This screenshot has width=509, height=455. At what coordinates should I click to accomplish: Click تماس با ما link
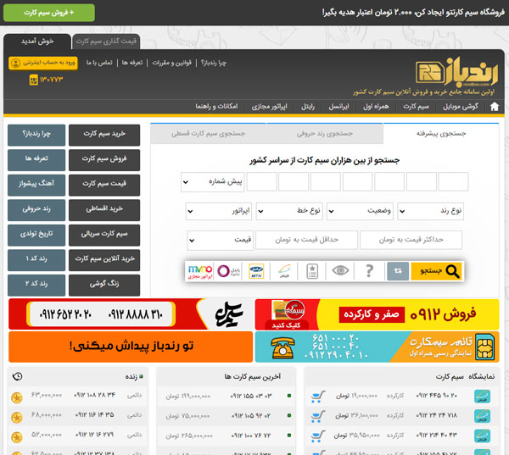[99, 63]
